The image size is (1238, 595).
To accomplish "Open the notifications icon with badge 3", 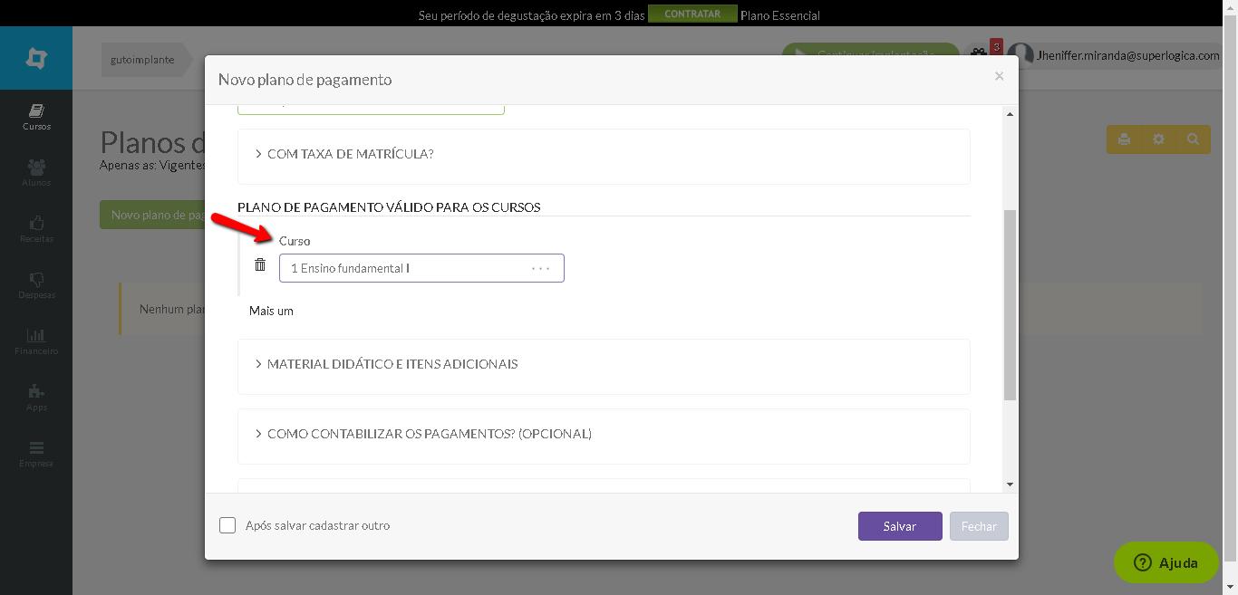I will [982, 53].
